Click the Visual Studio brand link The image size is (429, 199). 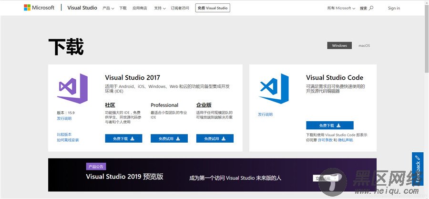pyautogui.click(x=82, y=8)
